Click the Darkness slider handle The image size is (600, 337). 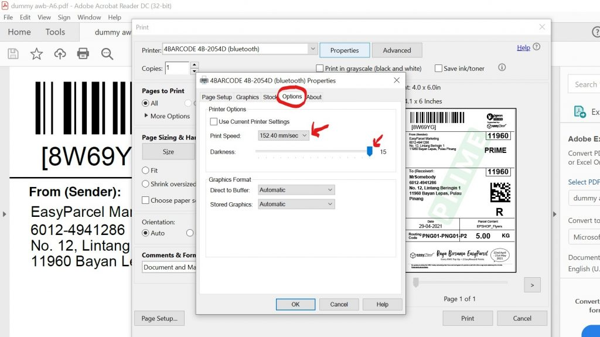(369, 151)
